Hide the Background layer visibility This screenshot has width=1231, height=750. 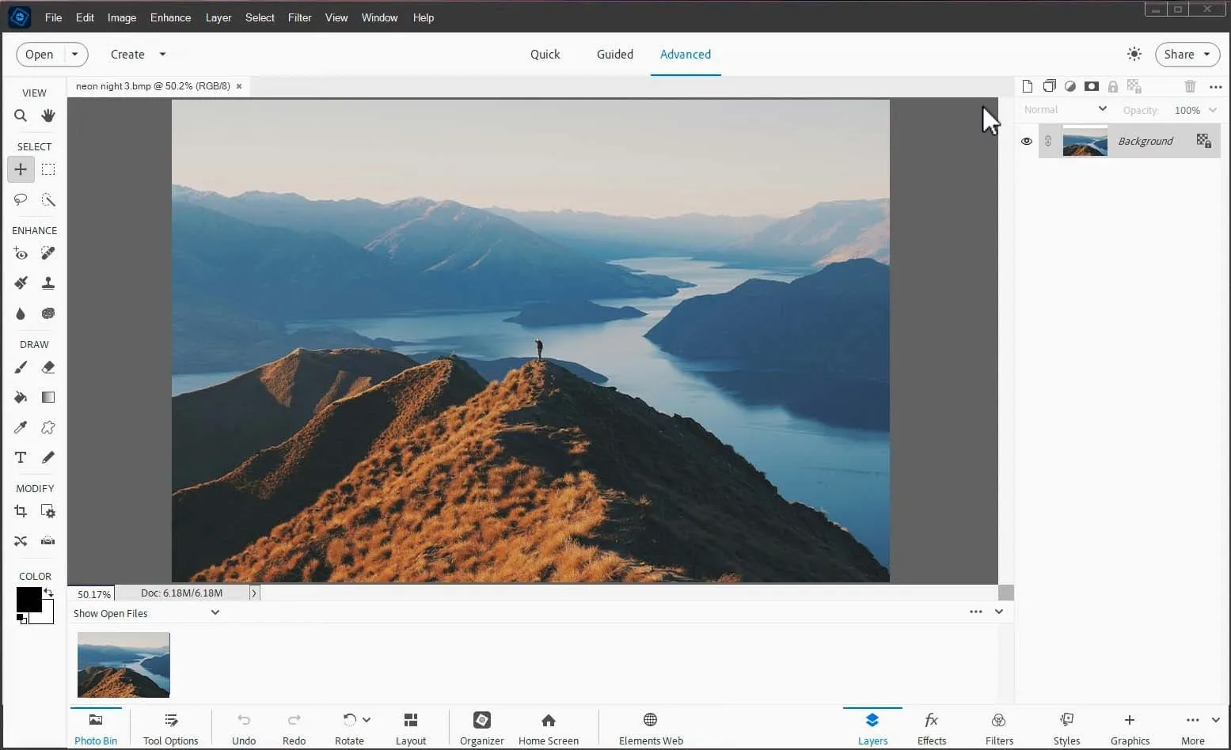tap(1027, 142)
